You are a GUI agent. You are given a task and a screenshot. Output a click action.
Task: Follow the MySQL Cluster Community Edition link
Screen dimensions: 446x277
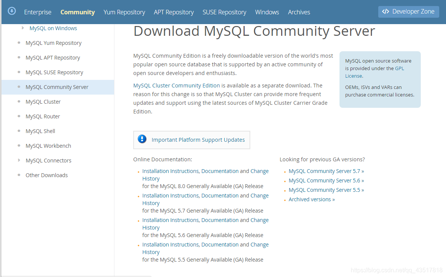coord(177,86)
